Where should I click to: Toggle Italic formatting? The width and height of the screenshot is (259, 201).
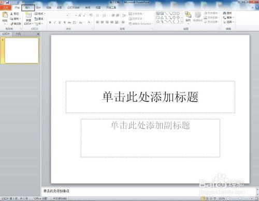coord(55,22)
